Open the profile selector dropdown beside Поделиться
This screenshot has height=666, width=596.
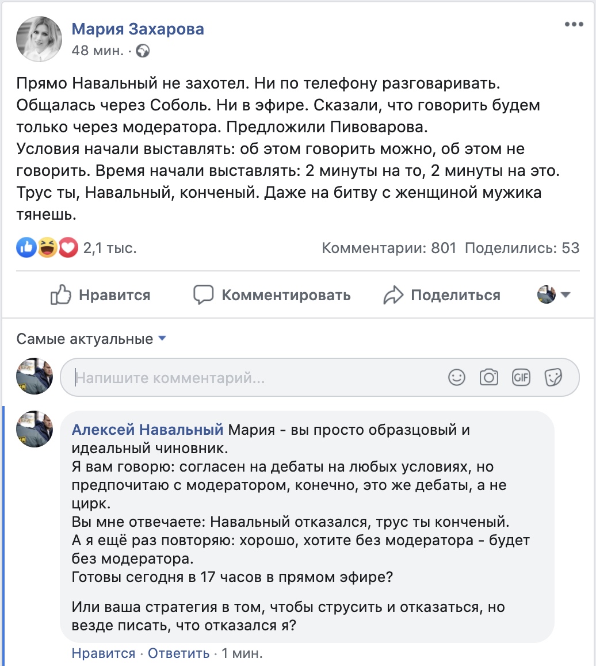coord(553,295)
